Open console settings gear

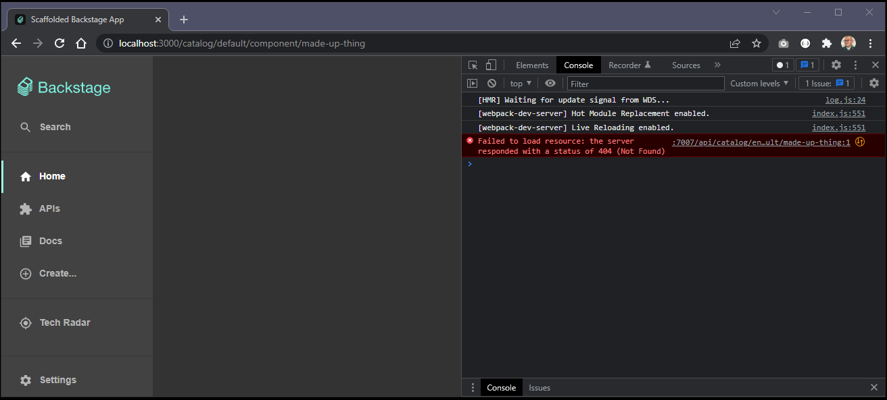(874, 83)
